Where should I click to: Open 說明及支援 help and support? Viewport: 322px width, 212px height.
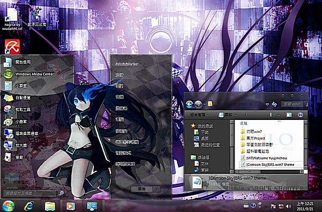pos(126,164)
